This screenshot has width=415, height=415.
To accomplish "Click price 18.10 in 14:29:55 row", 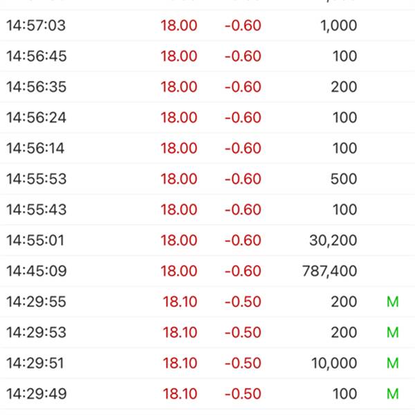I will tap(180, 302).
